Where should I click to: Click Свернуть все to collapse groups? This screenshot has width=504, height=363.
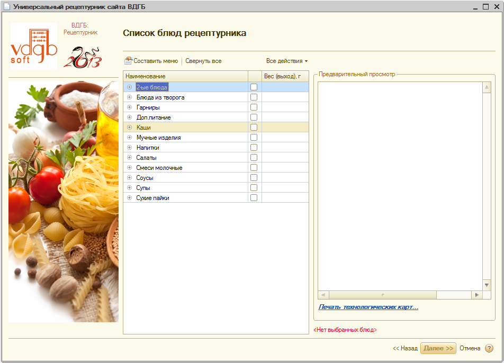coord(203,61)
